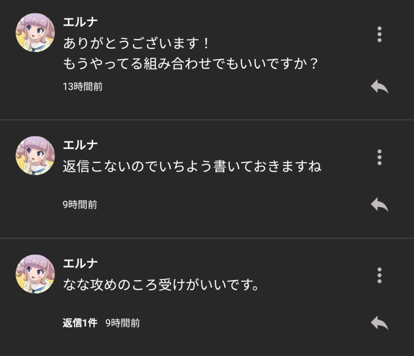Tap エルナ avatar next to なな攻め comment
This screenshot has height=356, width=414.
point(35,274)
